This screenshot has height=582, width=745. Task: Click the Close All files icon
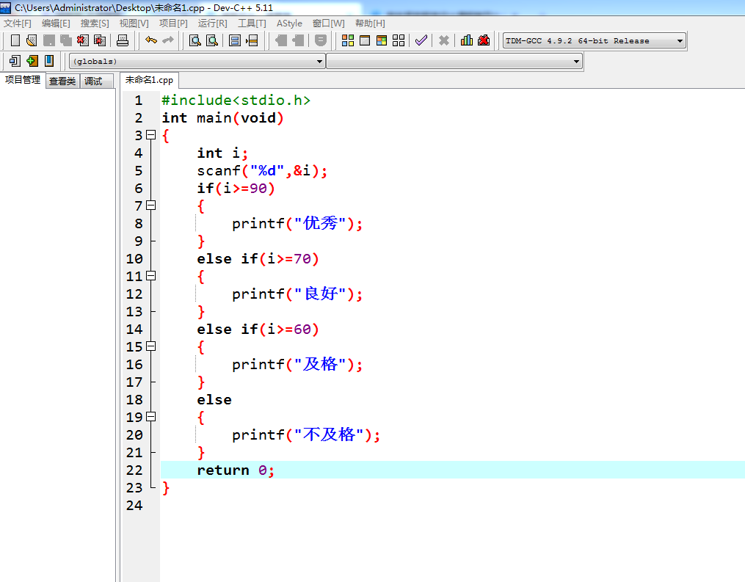pos(100,40)
